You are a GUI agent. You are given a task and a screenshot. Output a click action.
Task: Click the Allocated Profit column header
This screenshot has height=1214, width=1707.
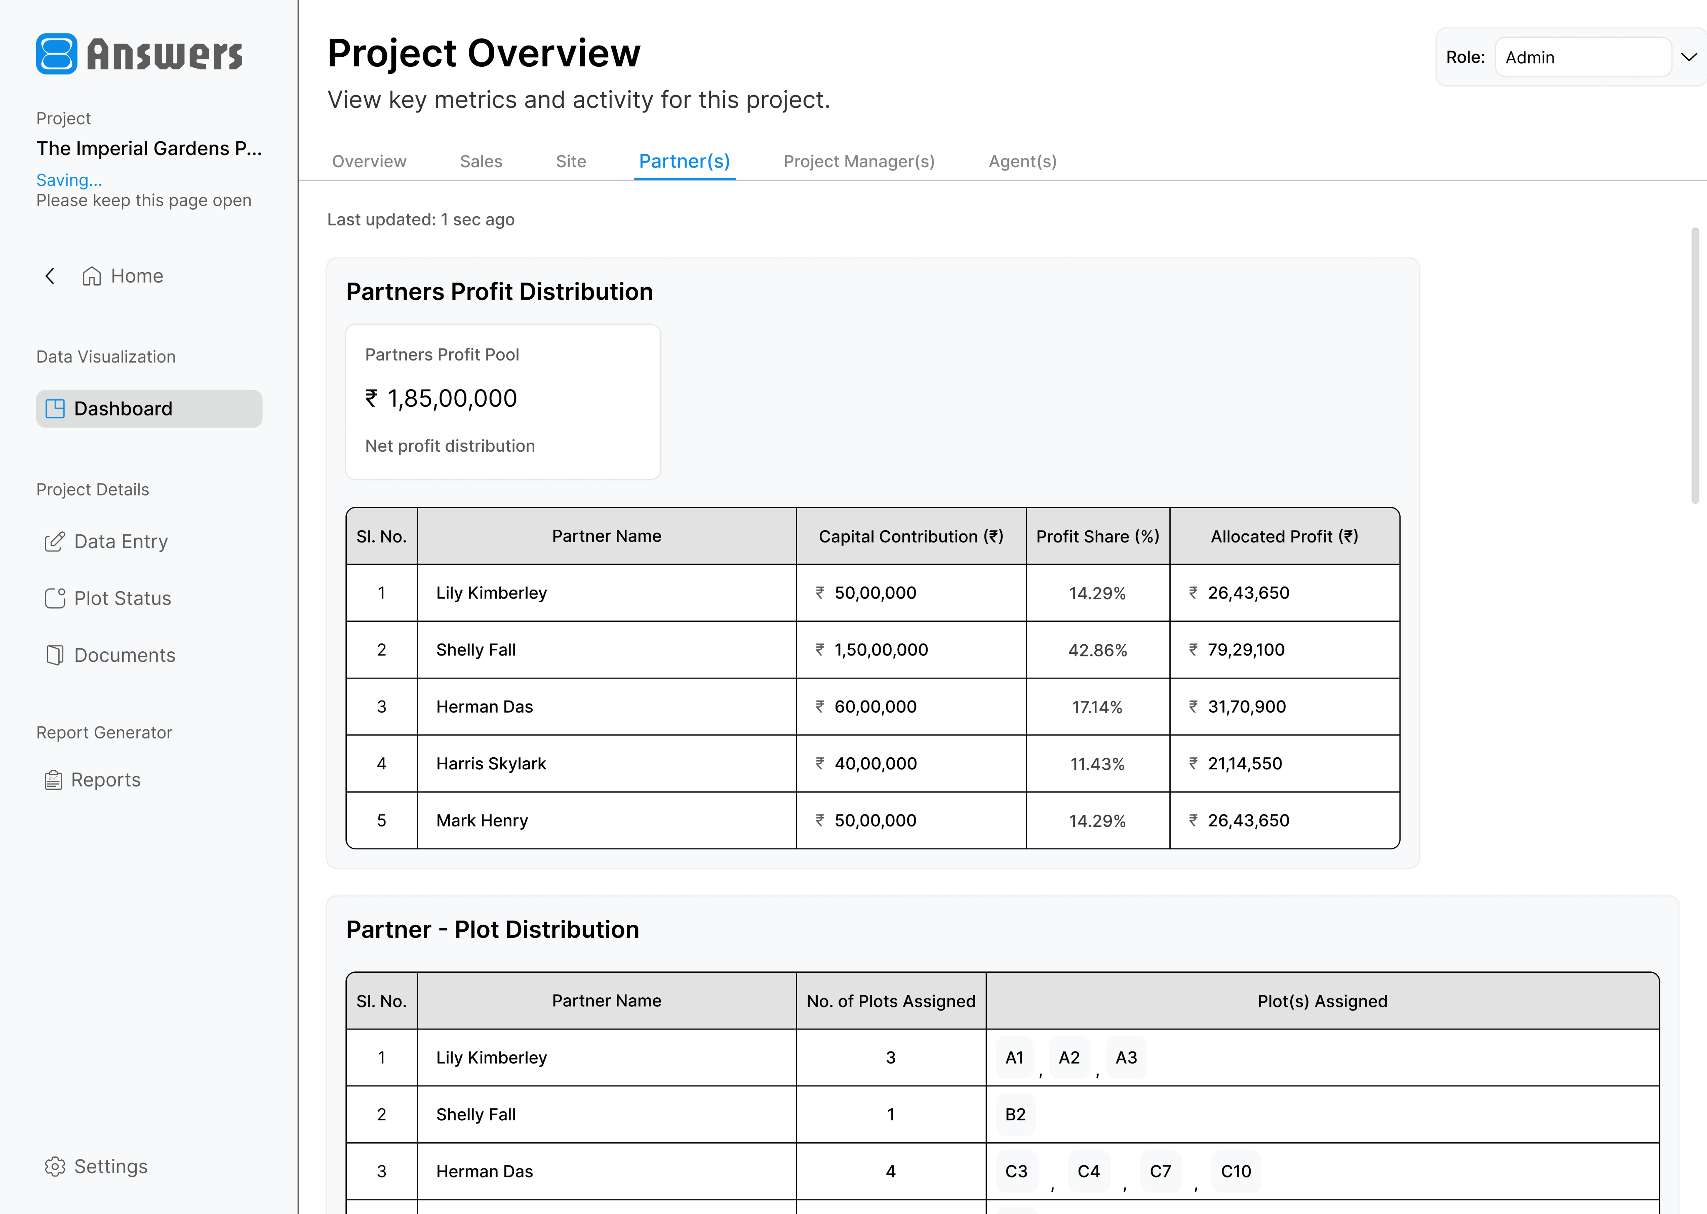pyautogui.click(x=1284, y=536)
